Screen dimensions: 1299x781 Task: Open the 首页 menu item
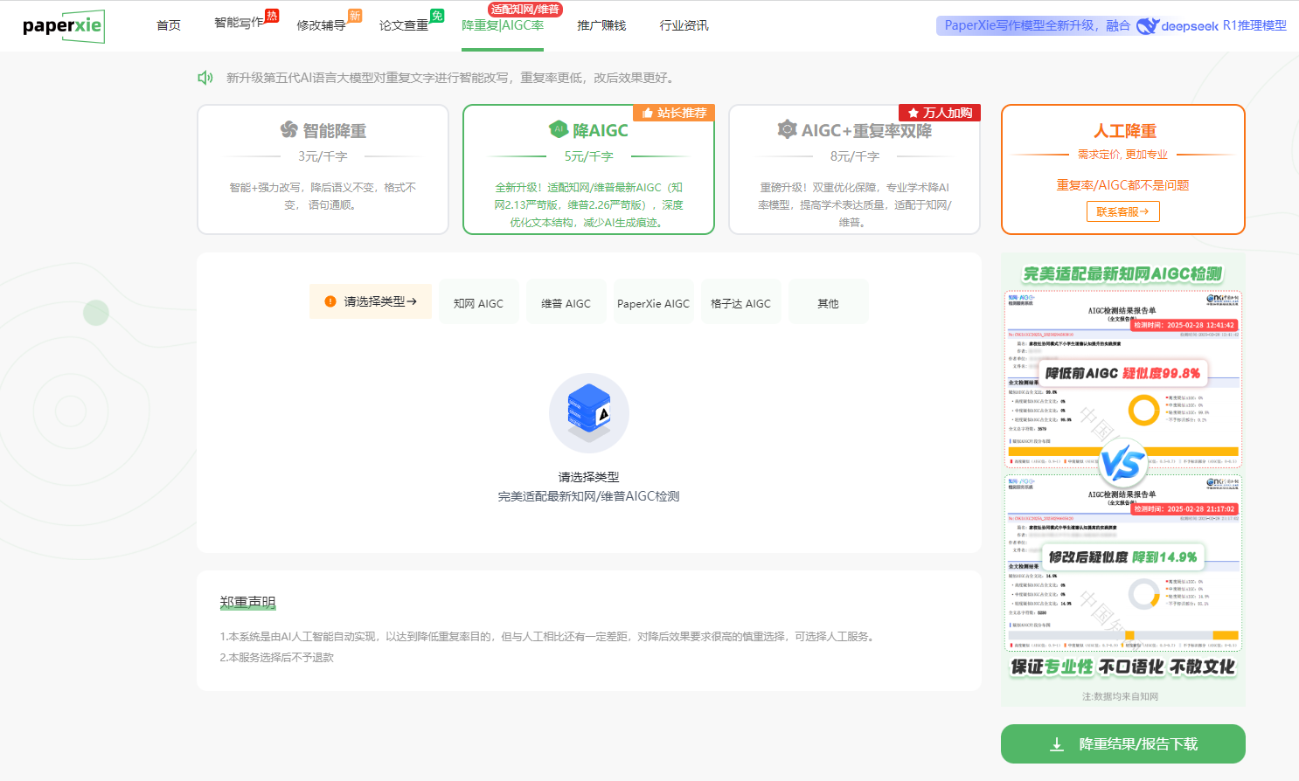click(x=169, y=25)
